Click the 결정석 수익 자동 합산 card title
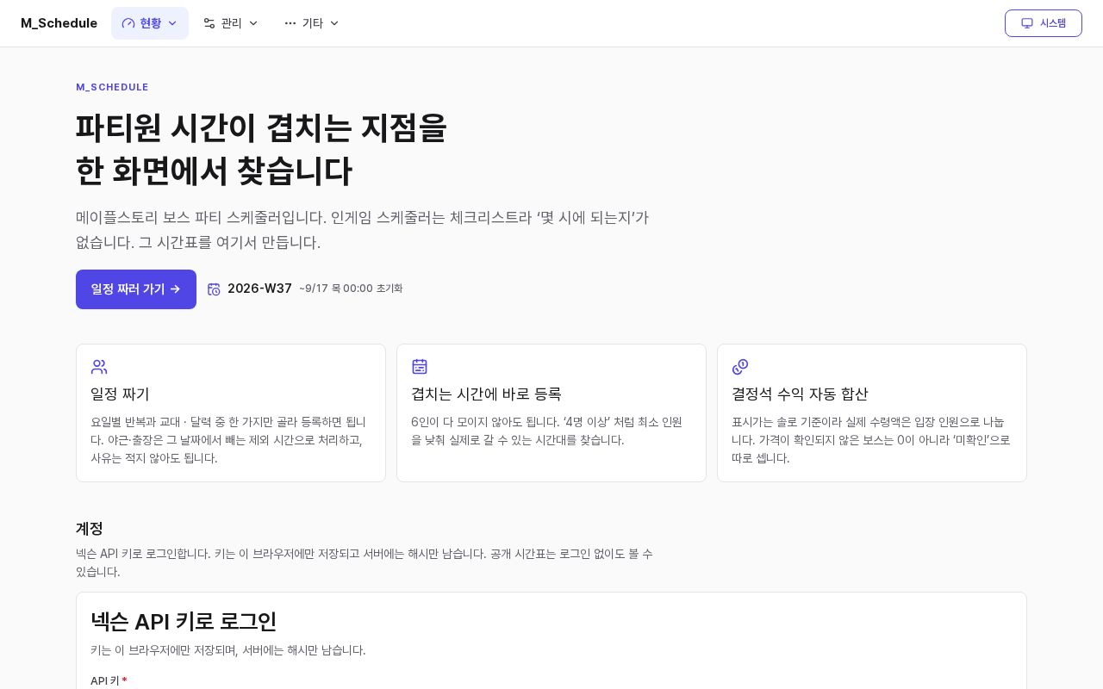 [x=800, y=394]
